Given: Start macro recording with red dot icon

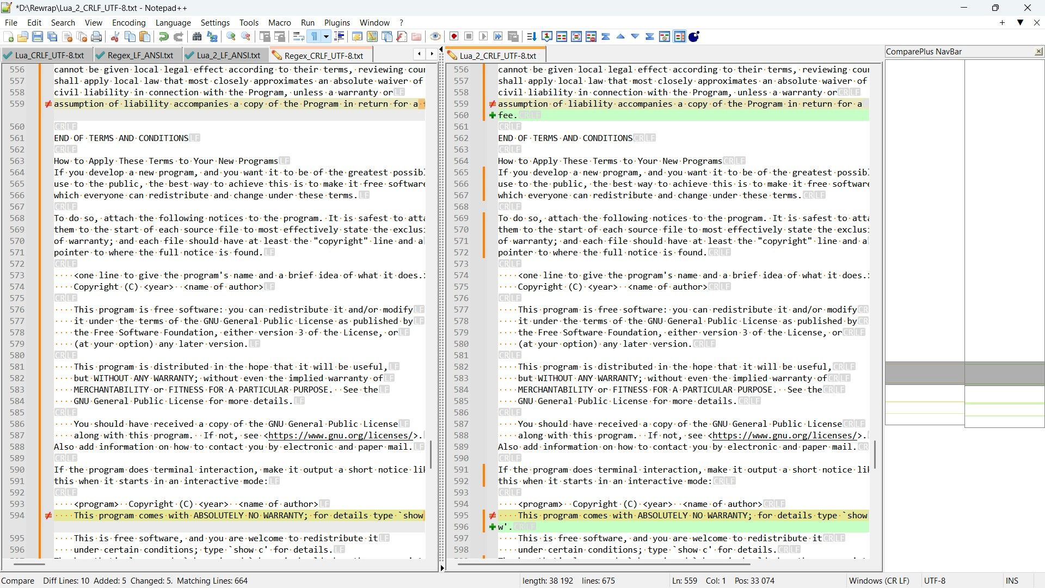Looking at the screenshot, I should [x=454, y=36].
